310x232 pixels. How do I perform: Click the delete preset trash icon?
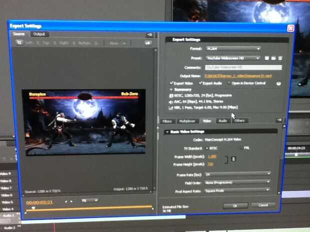pyautogui.click(x=280, y=58)
